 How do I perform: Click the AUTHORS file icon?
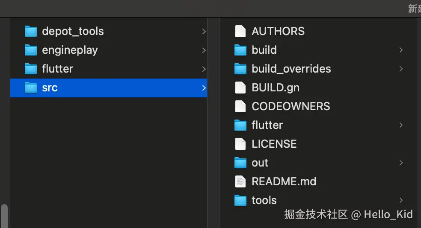(x=240, y=31)
